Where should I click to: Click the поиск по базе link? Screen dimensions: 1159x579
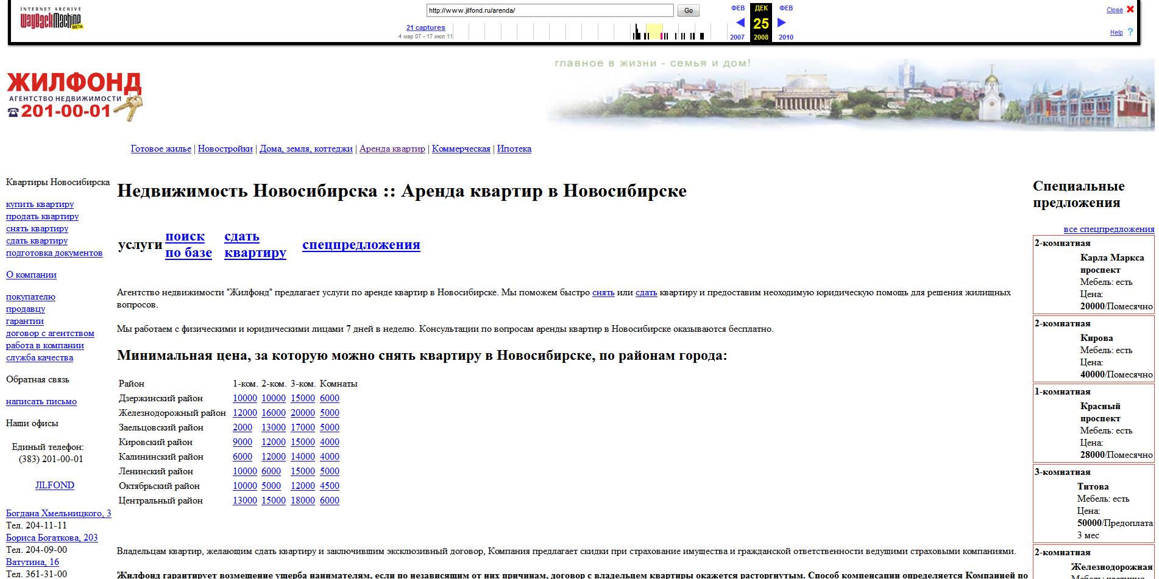click(188, 244)
